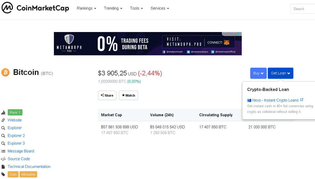Viewport: 315px width, 179px height.
Task: Click the document icon beside Technical Documentation
Action: point(3,167)
